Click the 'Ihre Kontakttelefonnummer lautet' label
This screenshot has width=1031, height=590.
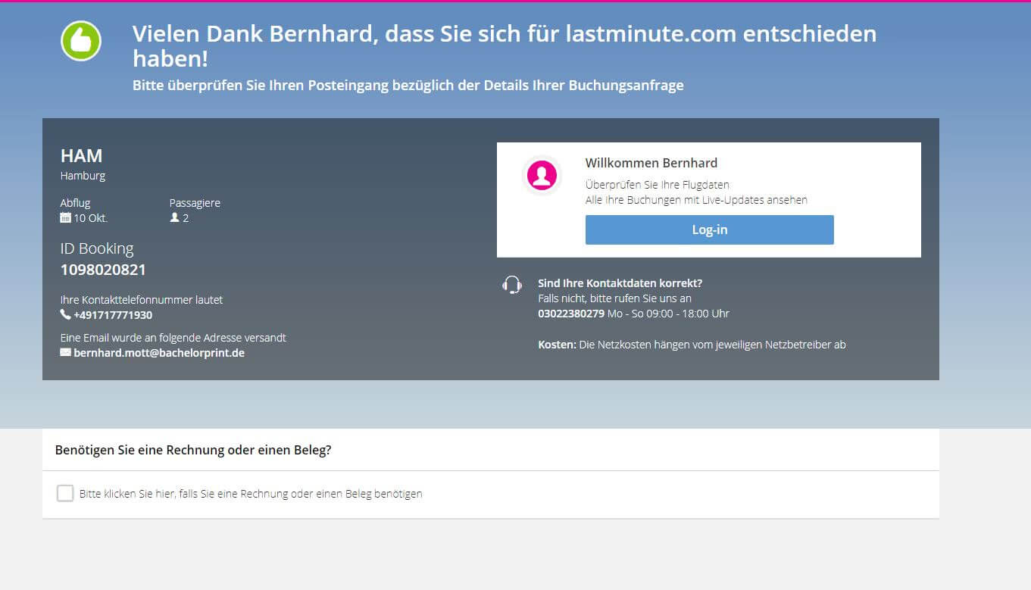pos(142,300)
